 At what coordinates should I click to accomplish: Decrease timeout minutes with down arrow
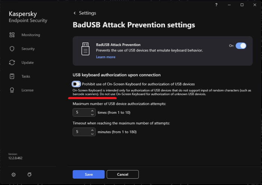[92, 134]
